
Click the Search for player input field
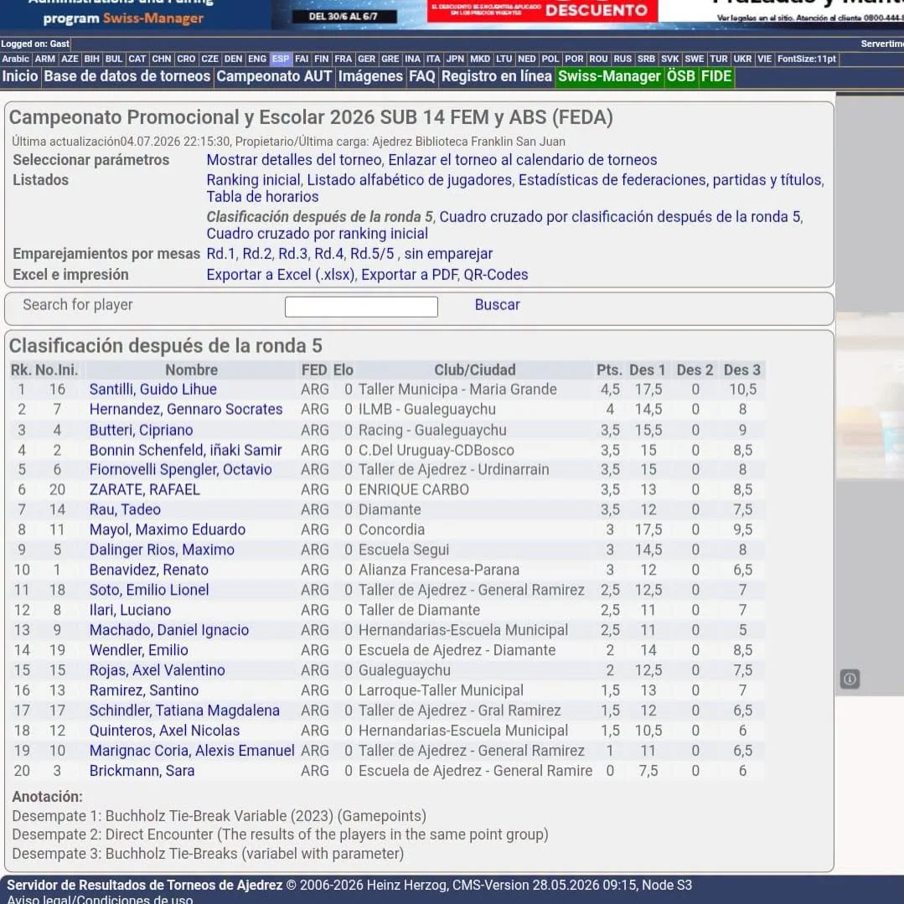coord(361,306)
